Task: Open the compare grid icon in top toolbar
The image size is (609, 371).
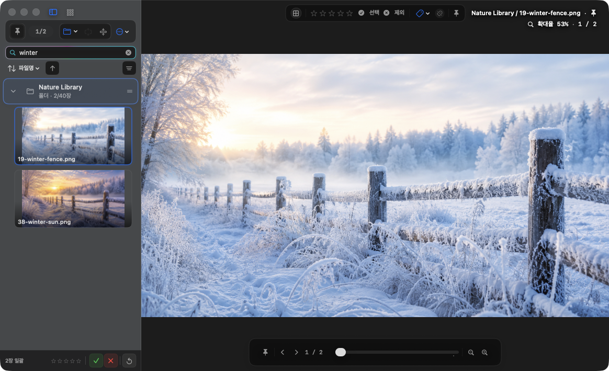Action: click(296, 13)
